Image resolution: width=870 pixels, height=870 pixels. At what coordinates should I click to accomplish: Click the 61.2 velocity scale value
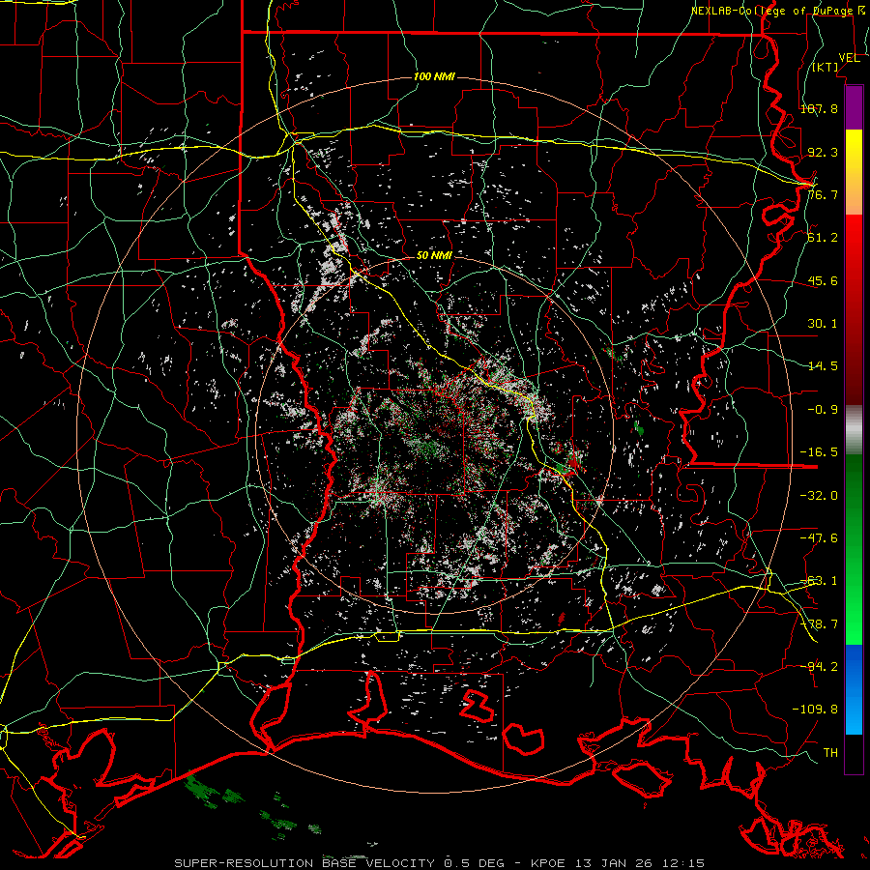coord(823,238)
